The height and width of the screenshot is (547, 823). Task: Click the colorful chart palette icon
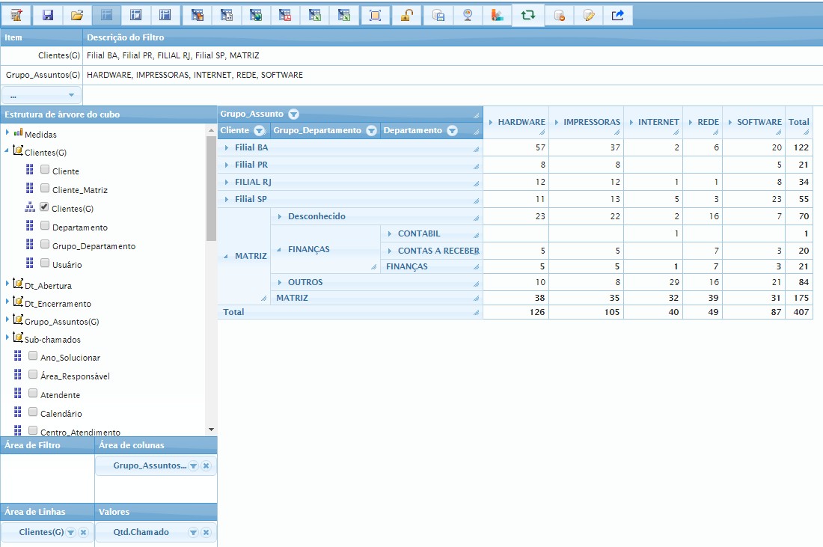(497, 15)
